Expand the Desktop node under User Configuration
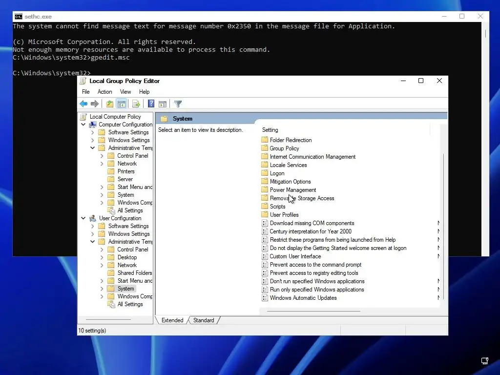500x375 pixels. pos(102,257)
